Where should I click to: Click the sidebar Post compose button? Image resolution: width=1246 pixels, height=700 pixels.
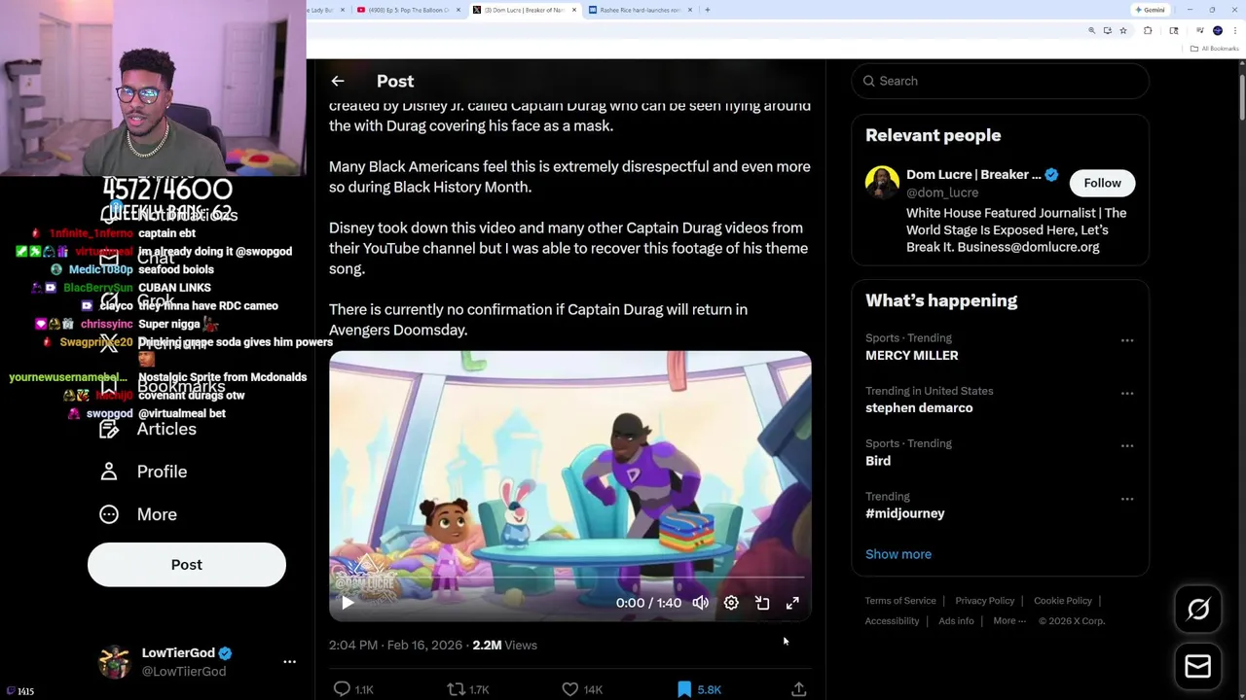187,565
